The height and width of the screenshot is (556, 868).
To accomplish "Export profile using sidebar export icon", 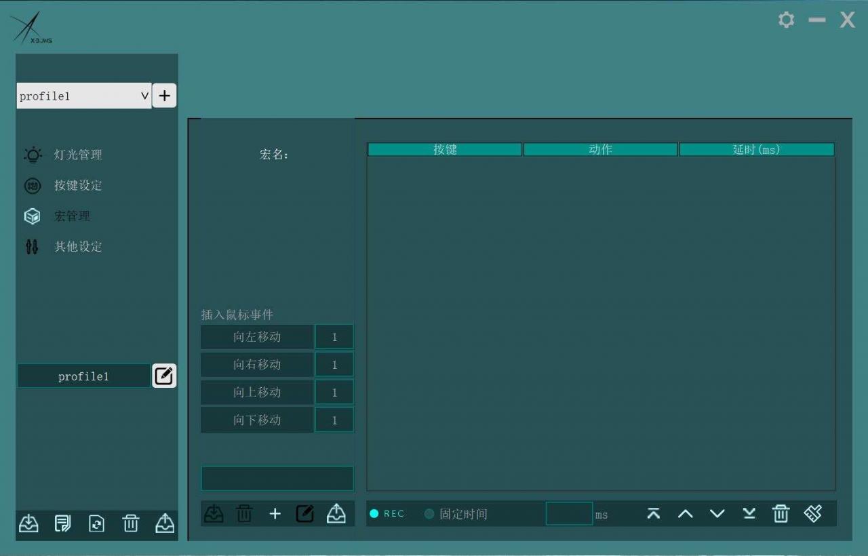I will tap(165, 523).
